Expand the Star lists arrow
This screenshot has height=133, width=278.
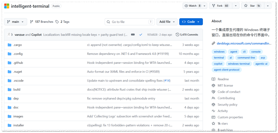point(268,6)
